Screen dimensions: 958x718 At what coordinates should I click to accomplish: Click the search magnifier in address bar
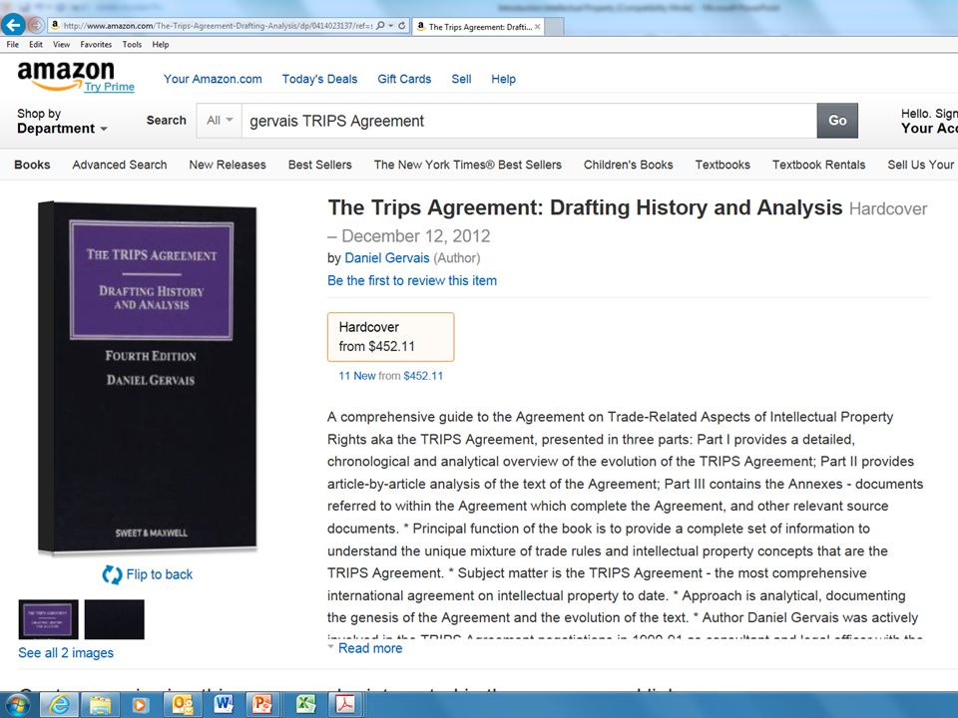click(380, 26)
